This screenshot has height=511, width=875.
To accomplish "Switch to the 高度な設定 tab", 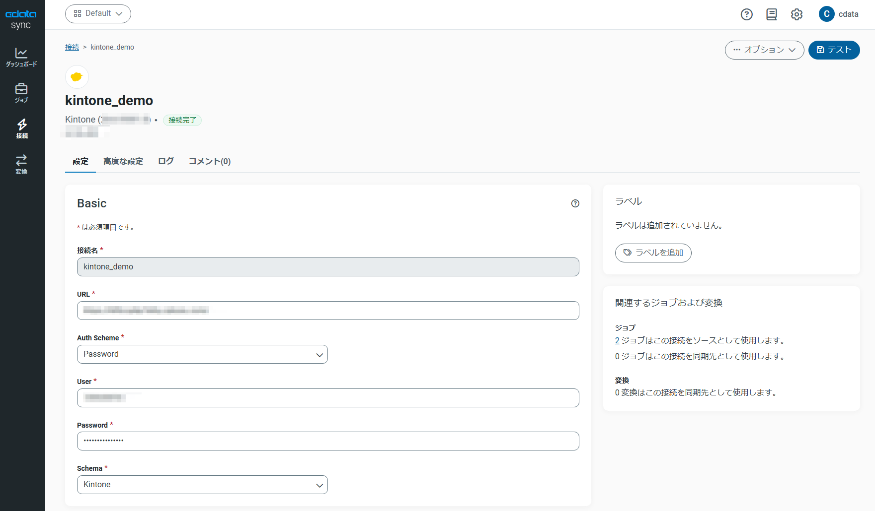I will (123, 161).
